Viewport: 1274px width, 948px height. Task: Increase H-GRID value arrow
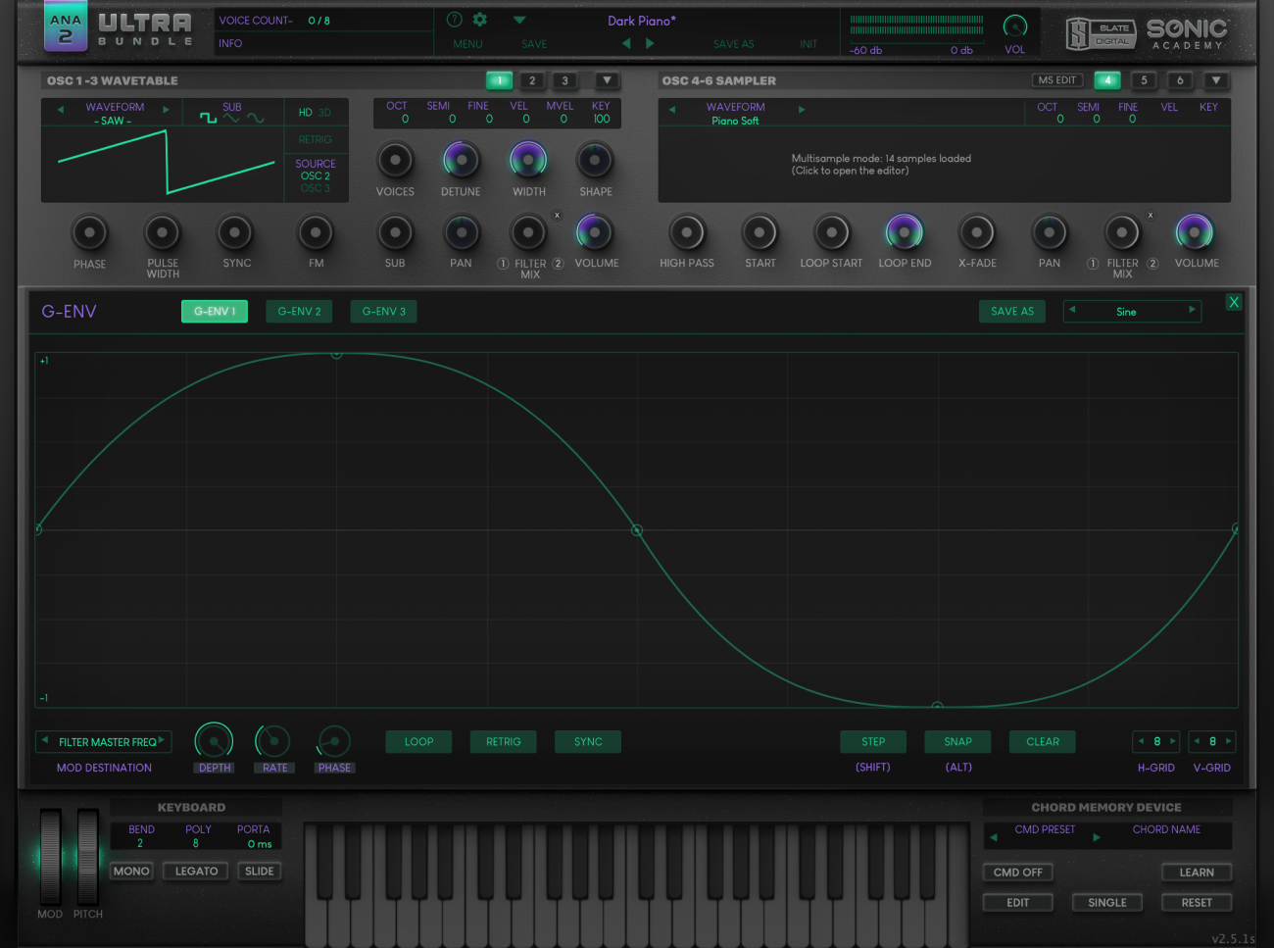1173,741
